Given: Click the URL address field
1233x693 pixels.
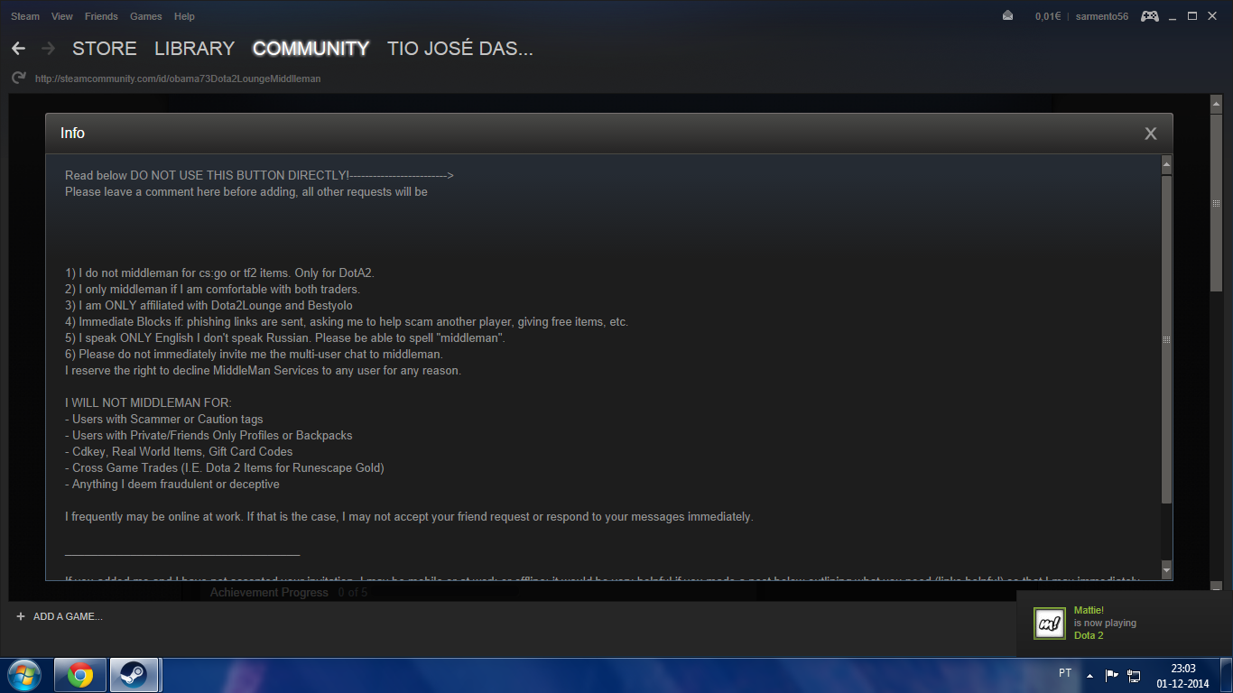Looking at the screenshot, I should [x=178, y=79].
